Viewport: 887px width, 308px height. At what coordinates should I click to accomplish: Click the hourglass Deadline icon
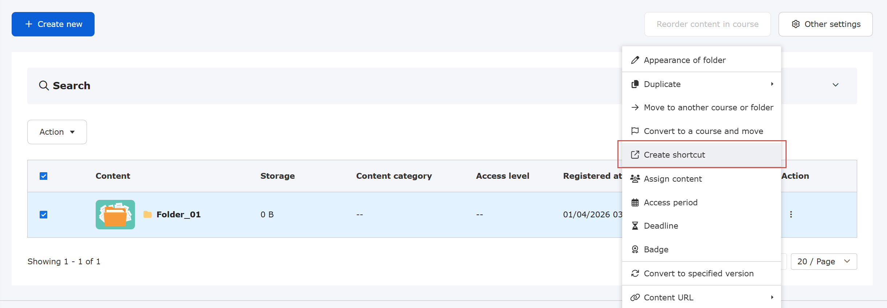click(635, 226)
